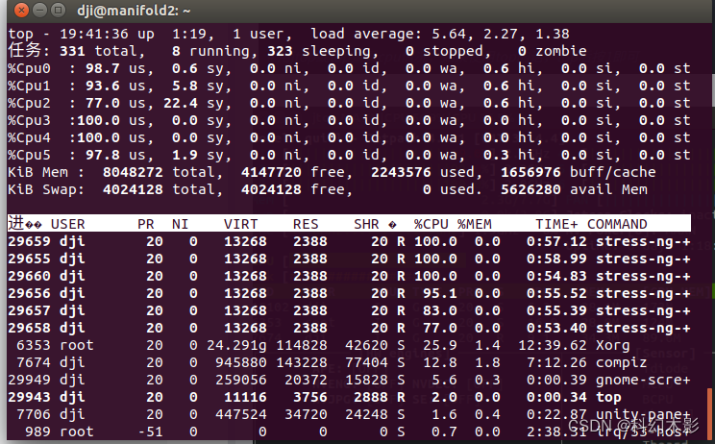The width and height of the screenshot is (715, 444).
Task: Click the 12:39.62 TIME+ value
Action: click(x=553, y=346)
